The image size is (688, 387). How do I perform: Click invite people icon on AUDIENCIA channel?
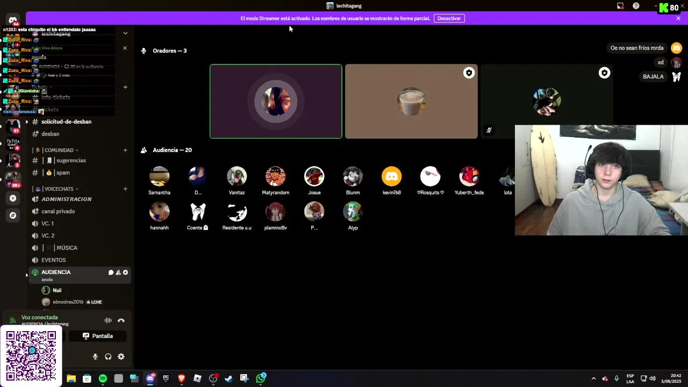(118, 273)
